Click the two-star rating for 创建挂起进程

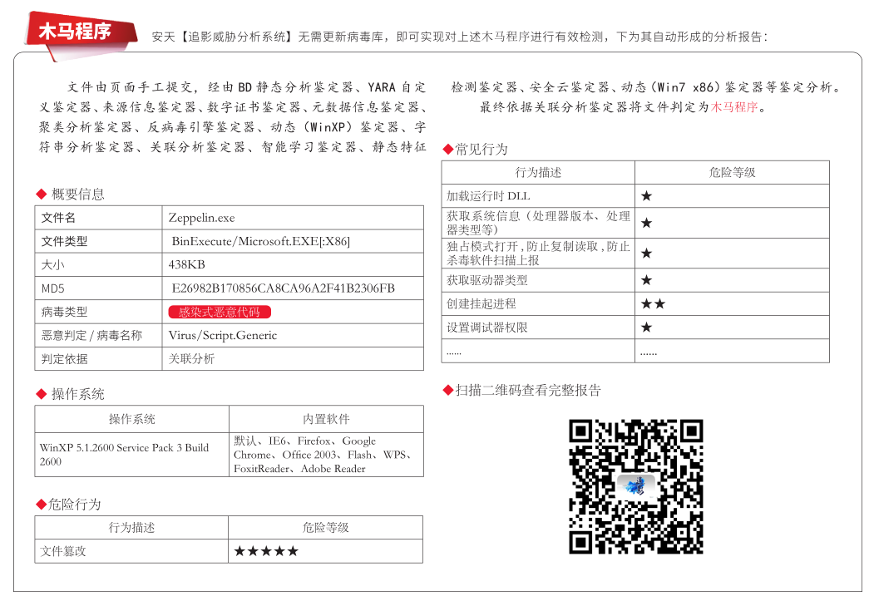pyautogui.click(x=653, y=303)
